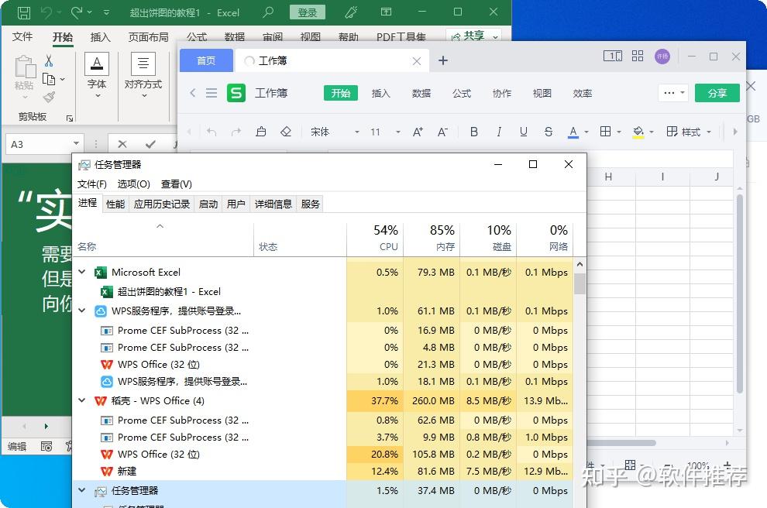Open Excel 页面布局 ribbon tab

pos(148,36)
